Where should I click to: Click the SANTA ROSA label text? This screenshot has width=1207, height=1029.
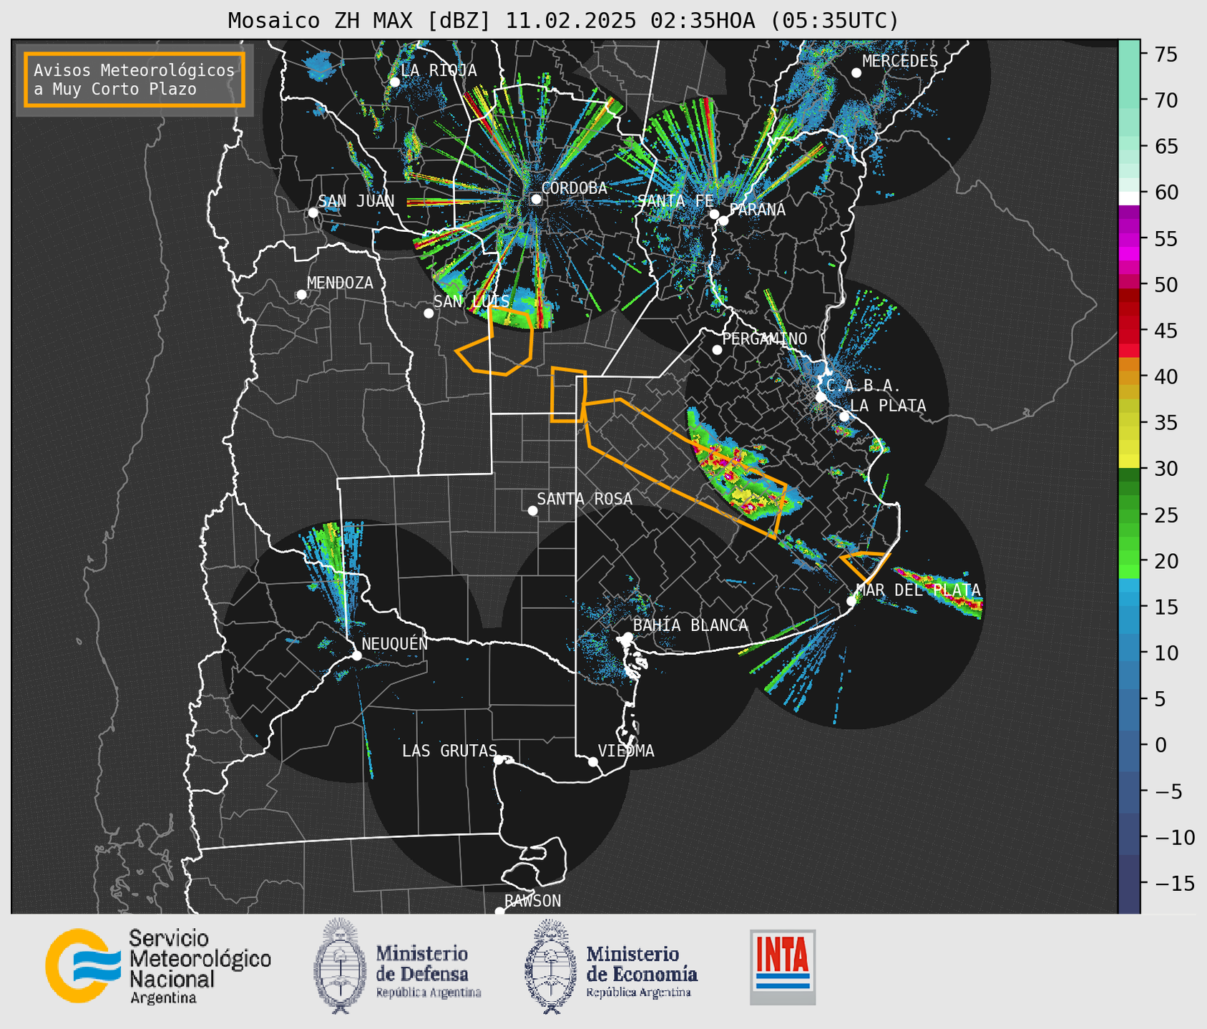coord(585,499)
